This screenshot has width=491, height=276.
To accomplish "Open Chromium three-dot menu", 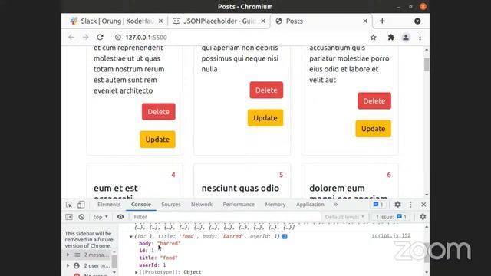I will pos(420,38).
